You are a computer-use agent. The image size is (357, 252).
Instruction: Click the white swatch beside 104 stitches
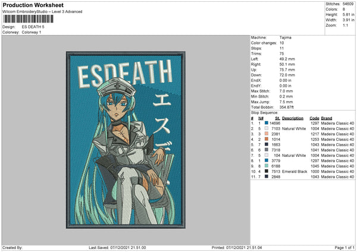[x=267, y=155]
